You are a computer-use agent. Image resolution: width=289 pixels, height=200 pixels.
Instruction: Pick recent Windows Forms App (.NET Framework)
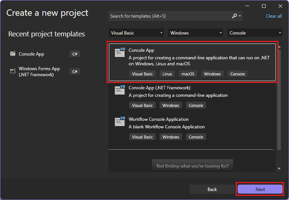[39, 72]
